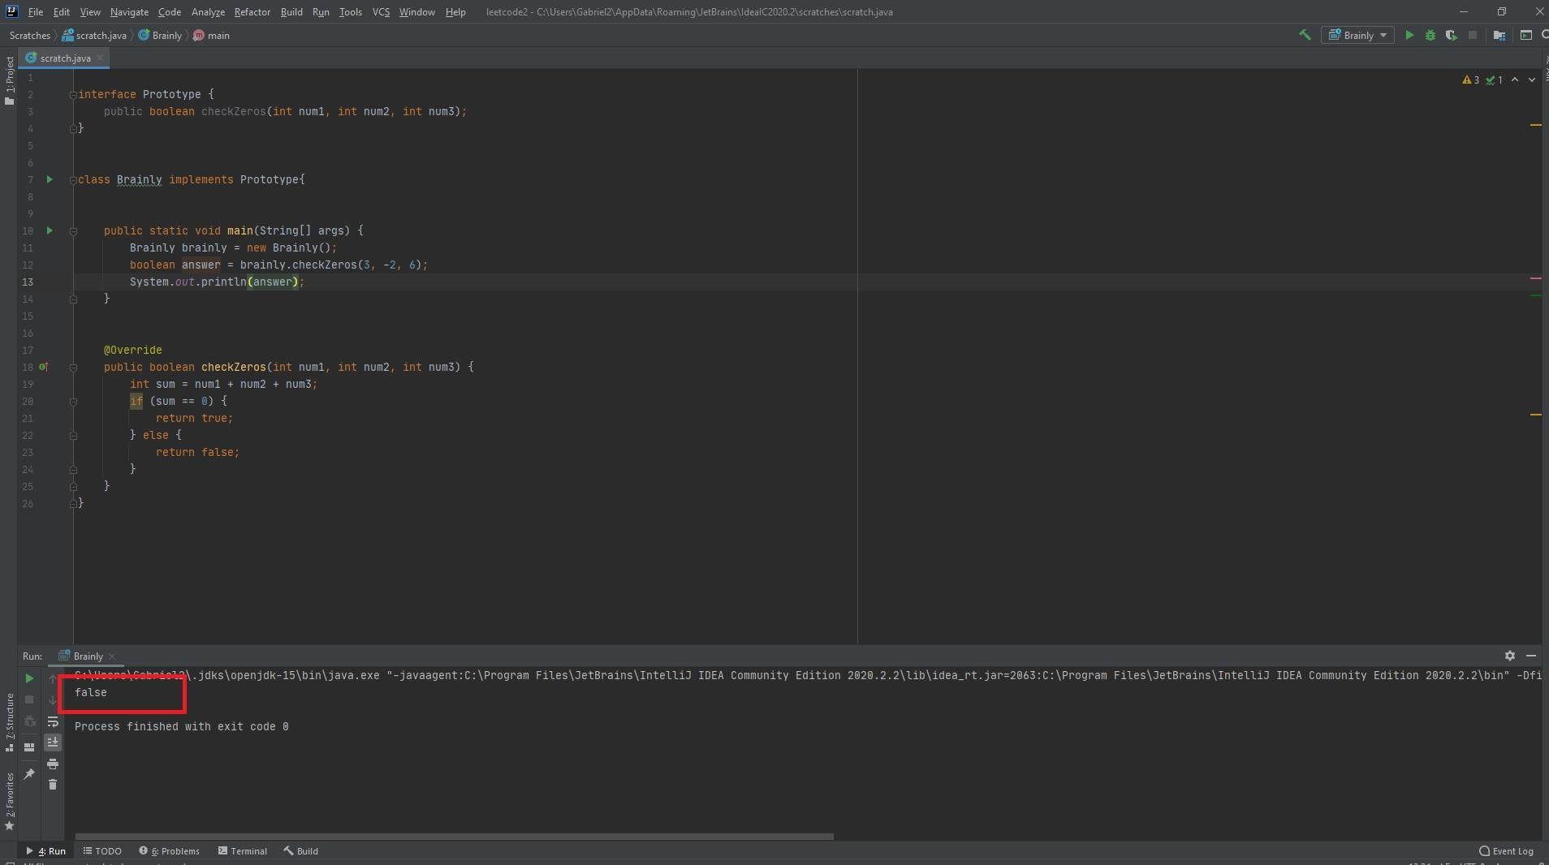Pin the Brainly run tab
This screenshot has height=865, width=1549.
29,774
